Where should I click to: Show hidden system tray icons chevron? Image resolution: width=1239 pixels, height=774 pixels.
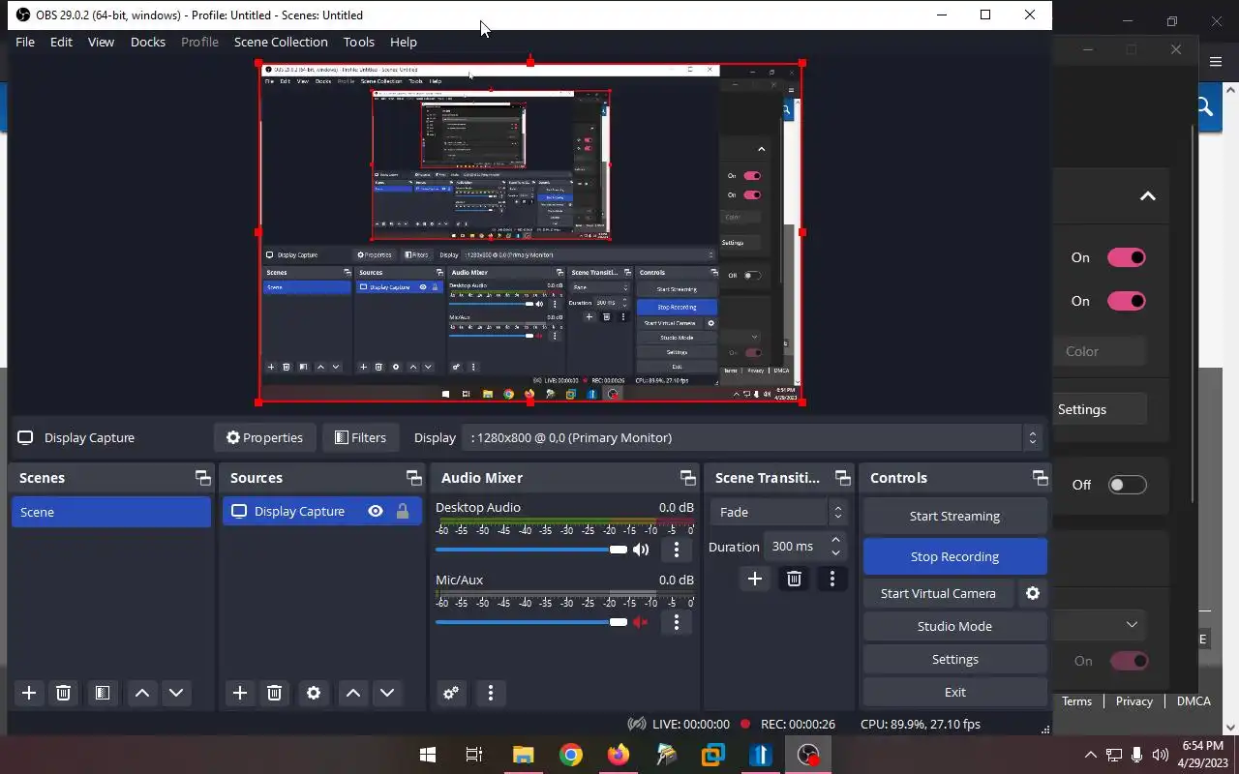1090,755
